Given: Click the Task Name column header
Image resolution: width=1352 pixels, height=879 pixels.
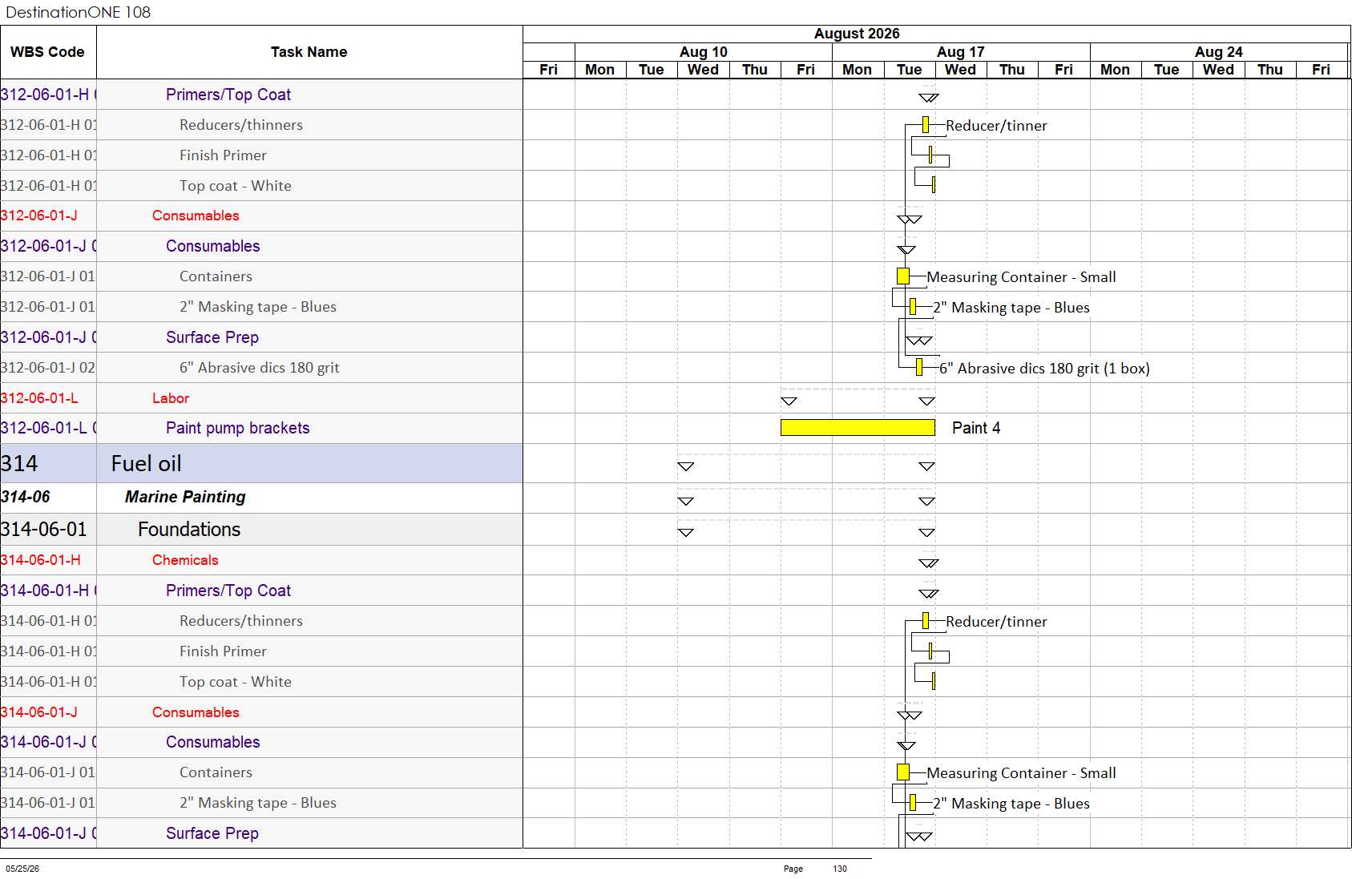Looking at the screenshot, I should click(x=309, y=52).
